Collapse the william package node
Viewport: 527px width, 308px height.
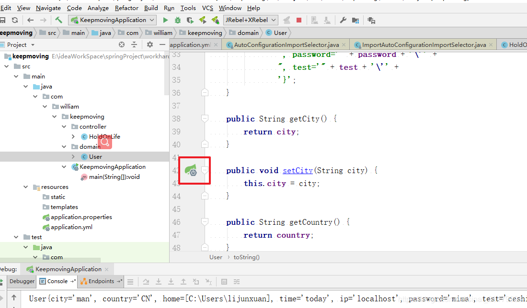[45, 107]
